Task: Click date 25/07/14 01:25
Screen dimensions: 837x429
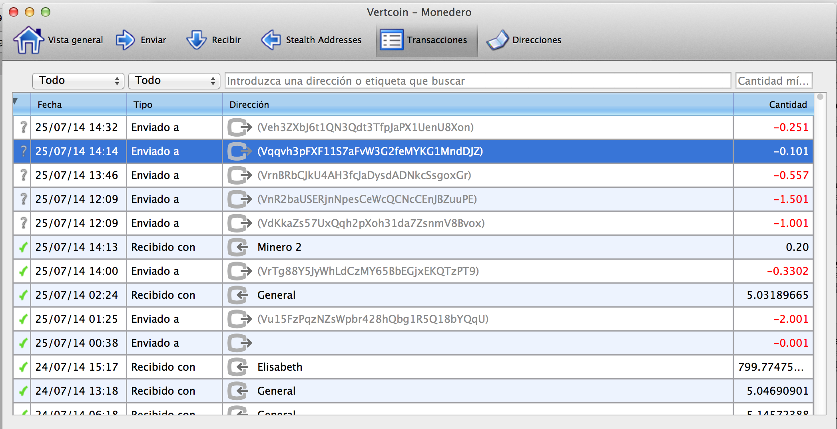Action: tap(77, 319)
